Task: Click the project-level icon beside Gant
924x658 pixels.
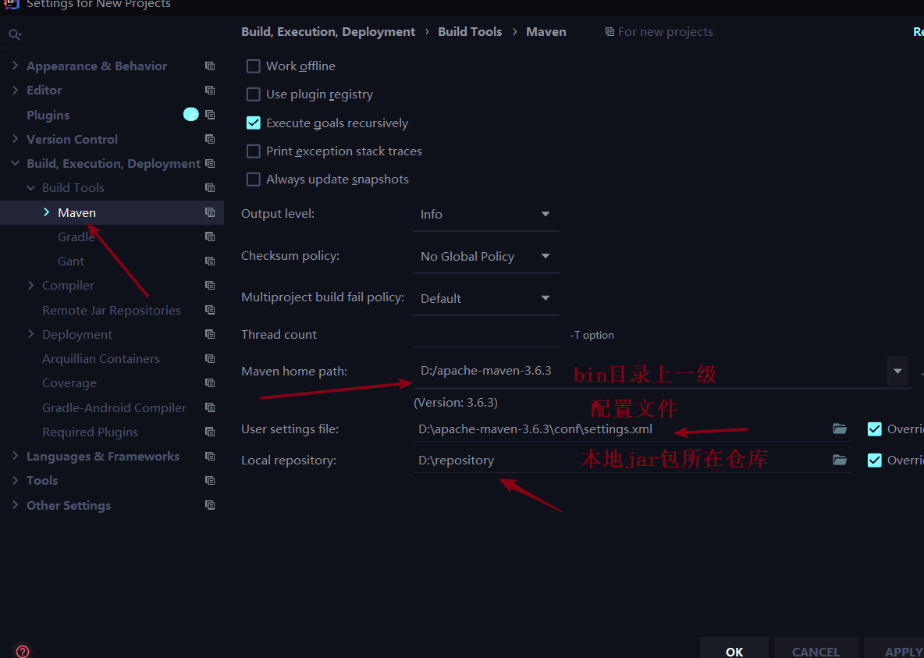Action: (210, 261)
